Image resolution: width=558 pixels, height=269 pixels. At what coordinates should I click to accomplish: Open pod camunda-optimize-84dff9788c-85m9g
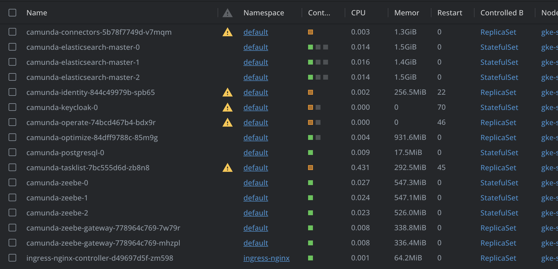(92, 137)
